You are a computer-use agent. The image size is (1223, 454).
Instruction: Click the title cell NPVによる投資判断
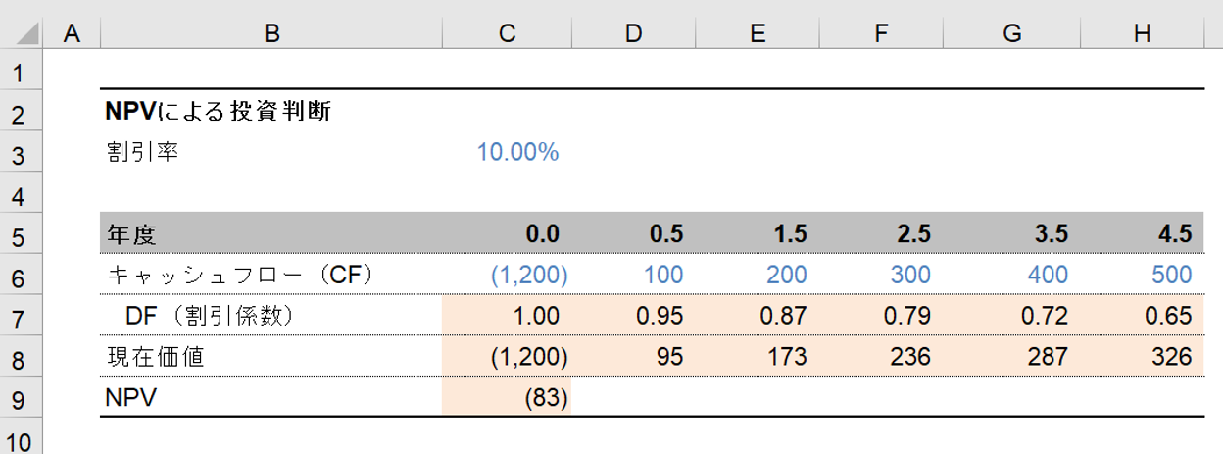tap(219, 112)
